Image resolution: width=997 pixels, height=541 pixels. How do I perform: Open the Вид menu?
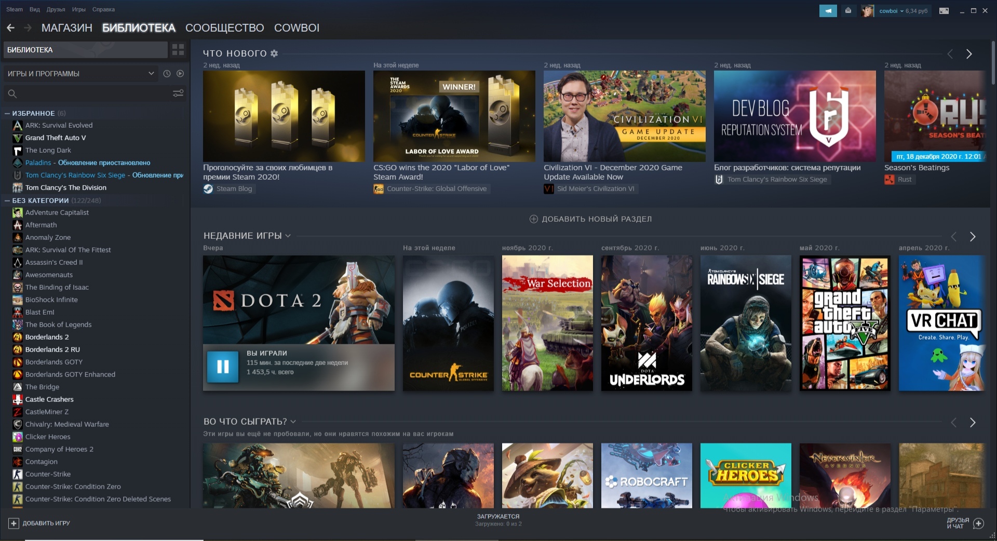click(x=35, y=9)
